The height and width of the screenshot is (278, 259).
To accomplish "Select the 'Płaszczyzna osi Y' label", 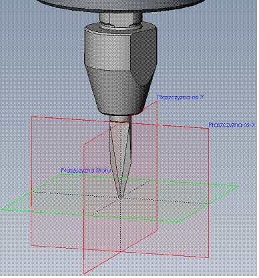I will pos(180,97).
